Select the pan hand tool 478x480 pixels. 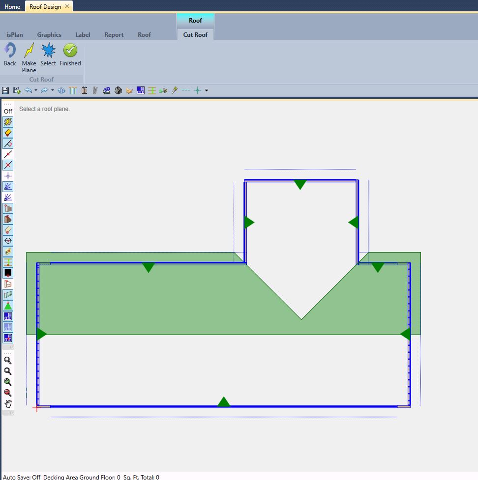[8, 404]
